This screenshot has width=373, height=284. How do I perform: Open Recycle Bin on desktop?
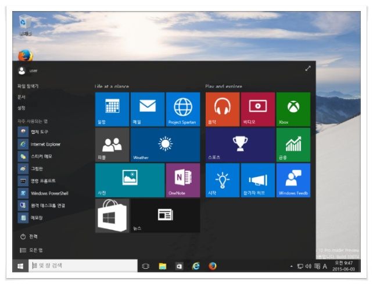pos(25,25)
